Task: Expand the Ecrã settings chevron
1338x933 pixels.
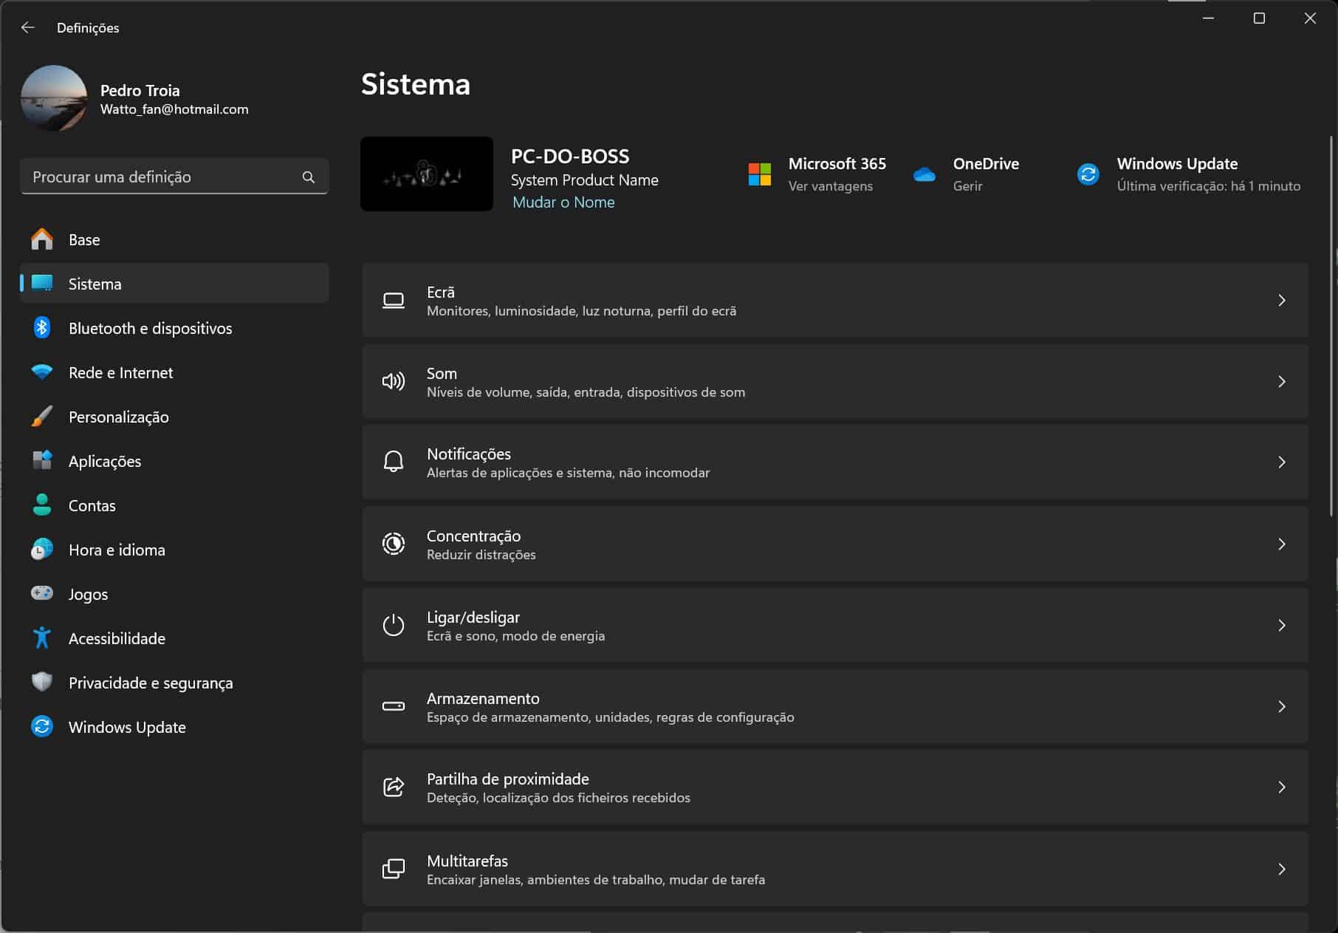Action: [1281, 301]
